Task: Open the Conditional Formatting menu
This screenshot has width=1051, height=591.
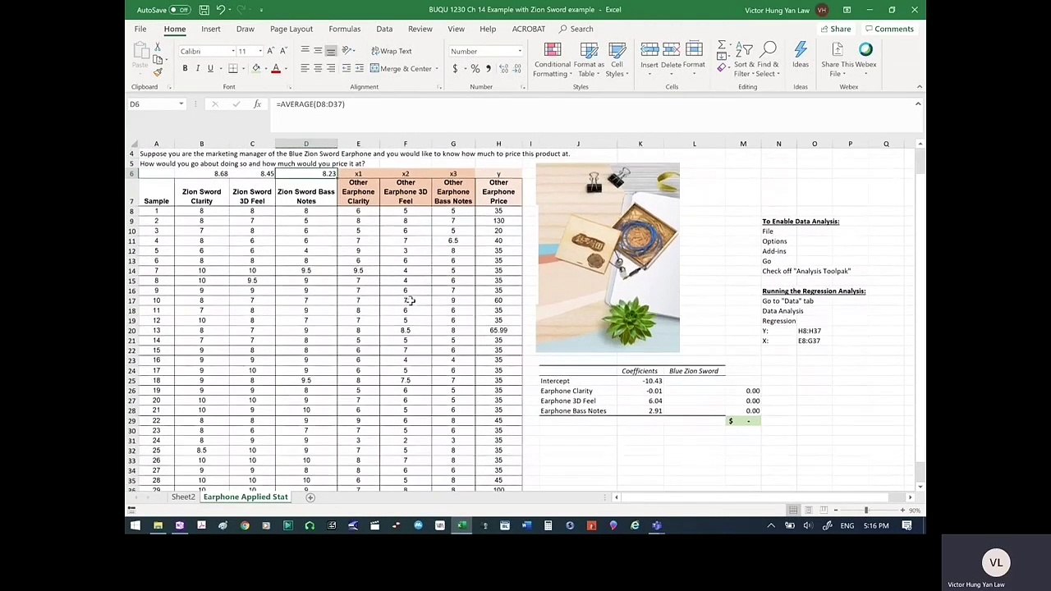Action: [x=552, y=60]
